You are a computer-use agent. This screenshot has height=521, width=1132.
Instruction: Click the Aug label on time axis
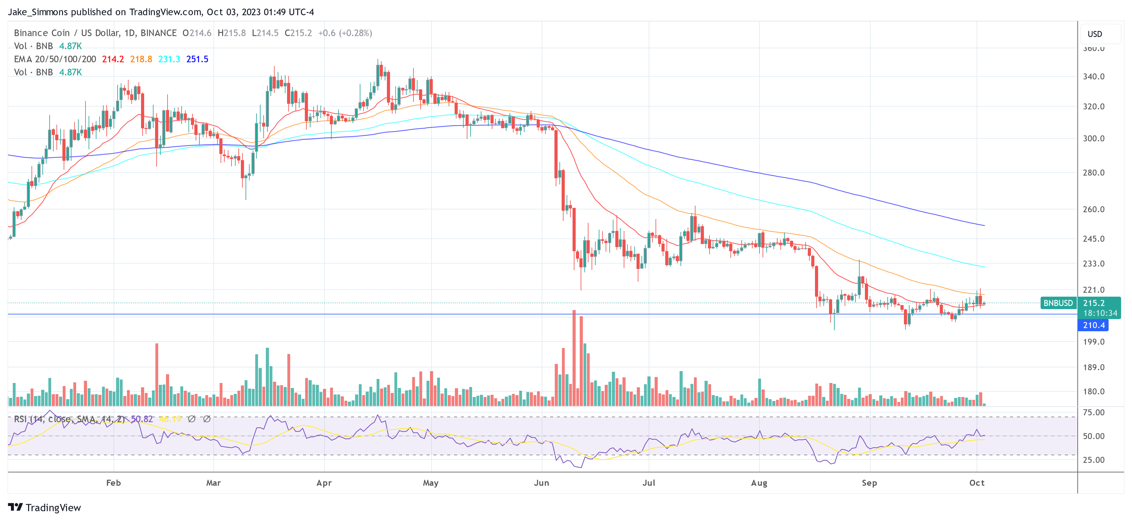[759, 483]
